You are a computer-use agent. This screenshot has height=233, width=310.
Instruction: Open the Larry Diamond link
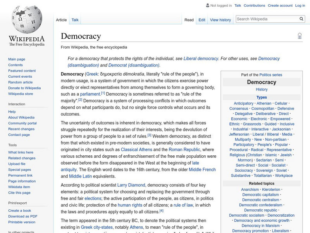click(x=131, y=185)
